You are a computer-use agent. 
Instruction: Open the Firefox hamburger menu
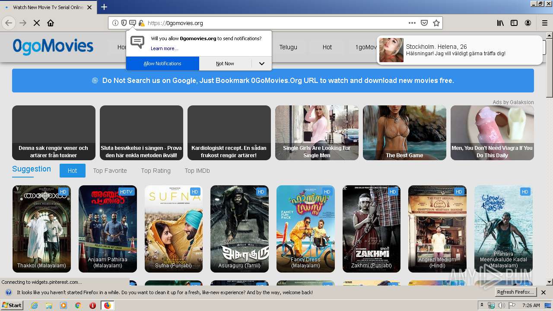(545, 23)
